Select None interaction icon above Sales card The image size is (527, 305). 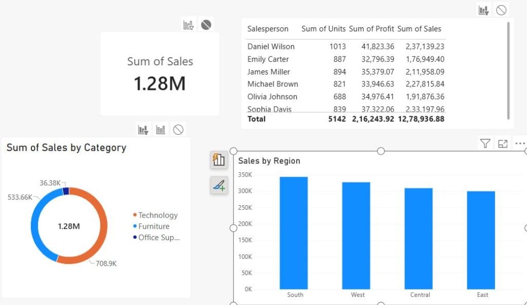coord(206,25)
